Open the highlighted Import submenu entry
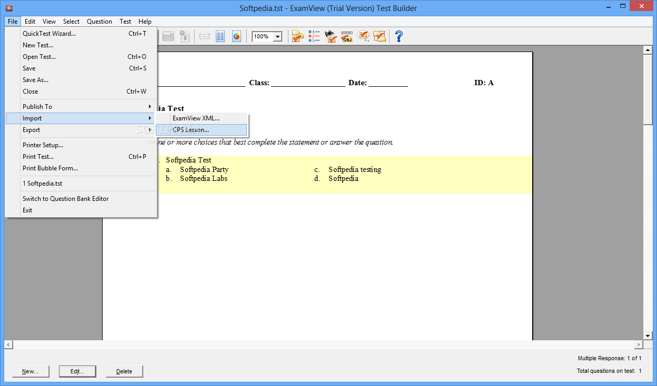The image size is (657, 386). point(81,118)
